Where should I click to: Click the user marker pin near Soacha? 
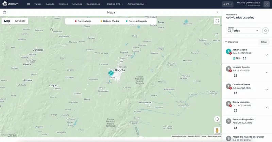pos(111,73)
